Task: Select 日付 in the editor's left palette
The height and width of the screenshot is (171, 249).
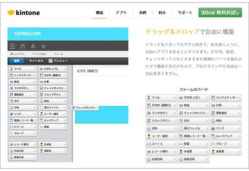Action: (23, 101)
